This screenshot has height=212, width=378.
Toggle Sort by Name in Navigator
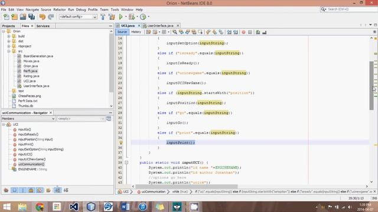click(x=57, y=190)
